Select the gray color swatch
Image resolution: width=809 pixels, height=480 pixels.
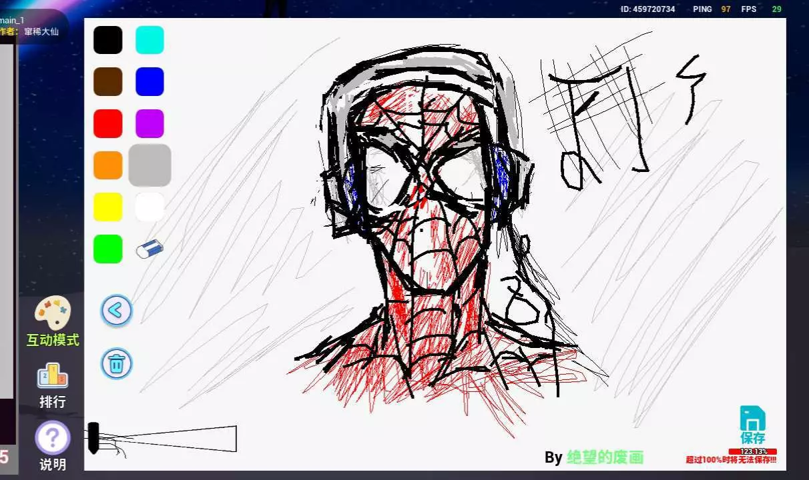150,165
